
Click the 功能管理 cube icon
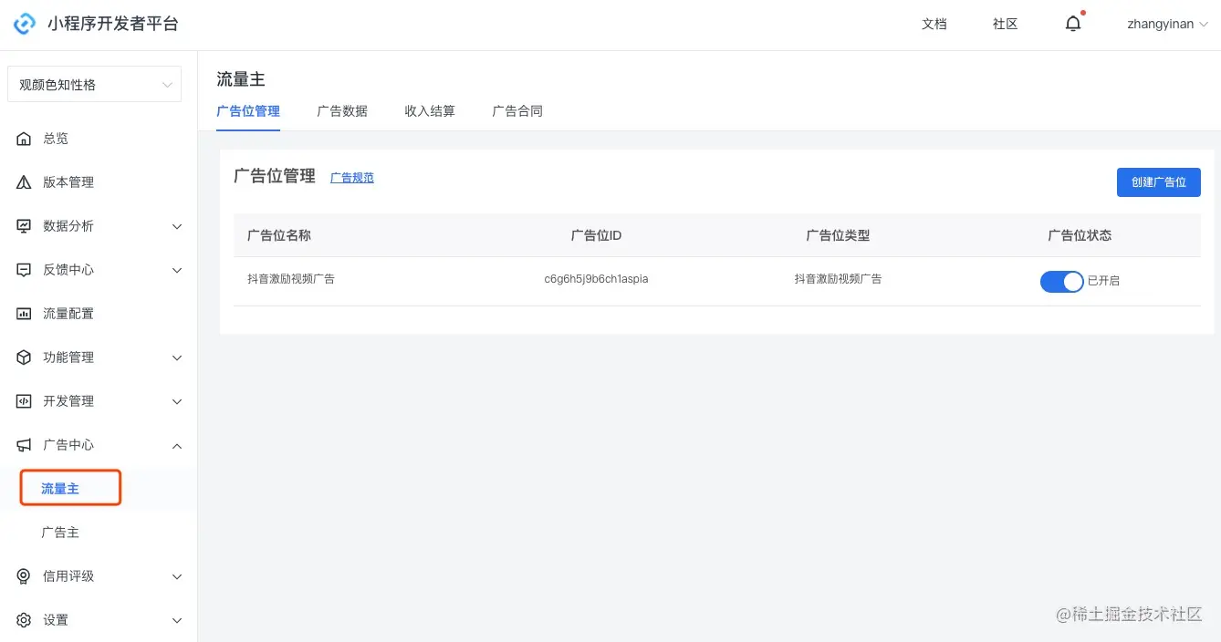[x=25, y=357]
